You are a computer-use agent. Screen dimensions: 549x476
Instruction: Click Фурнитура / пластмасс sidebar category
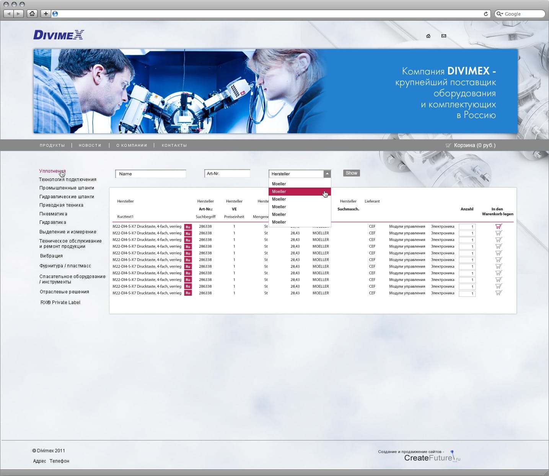point(65,266)
